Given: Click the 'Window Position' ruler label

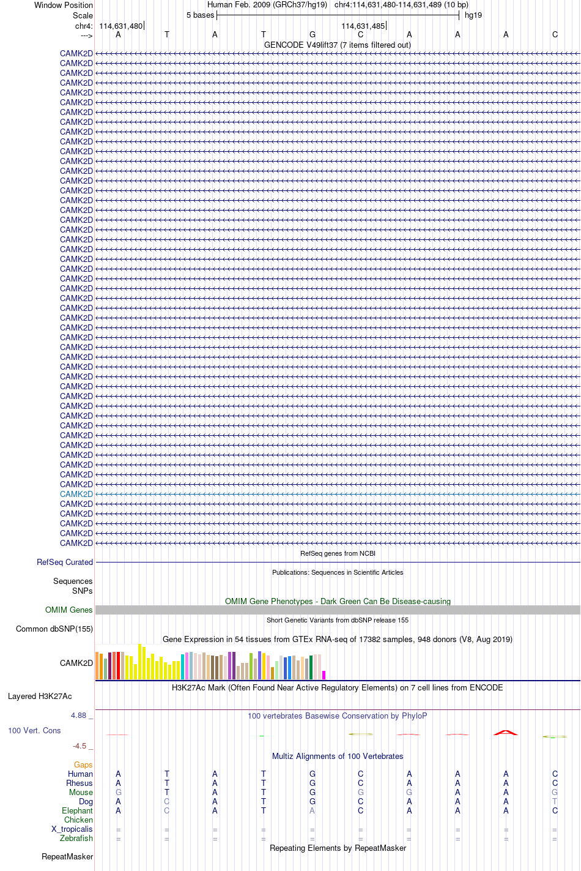Looking at the screenshot, I should pos(64,5).
